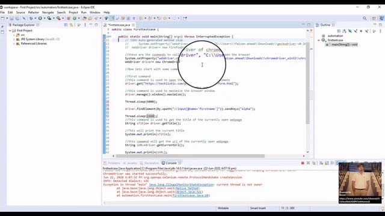The height and width of the screenshot is (216, 385).
Task: Open the Debug button dropdown arrow
Action: pyautogui.click(x=35, y=19)
